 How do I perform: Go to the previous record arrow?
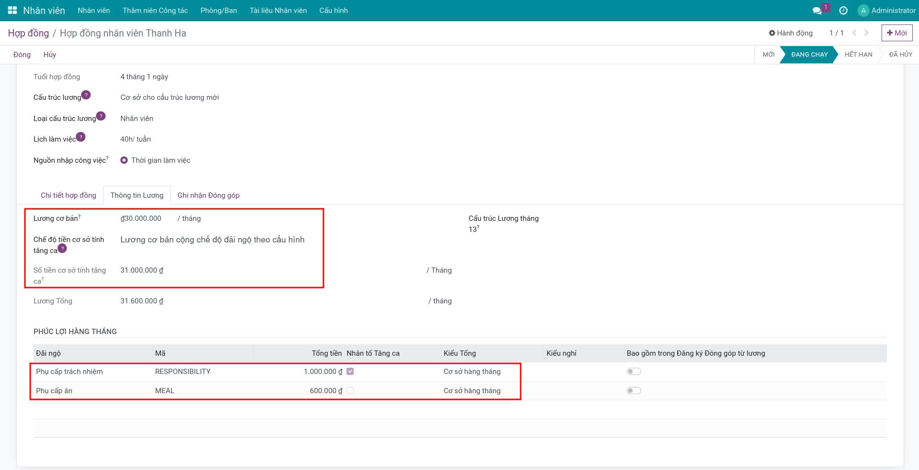[x=854, y=33]
